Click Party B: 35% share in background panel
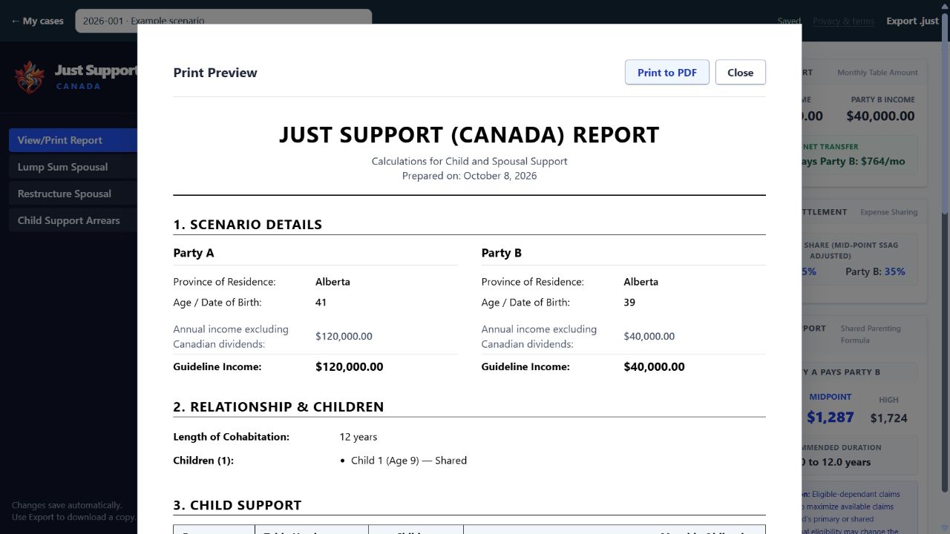 [x=875, y=271]
